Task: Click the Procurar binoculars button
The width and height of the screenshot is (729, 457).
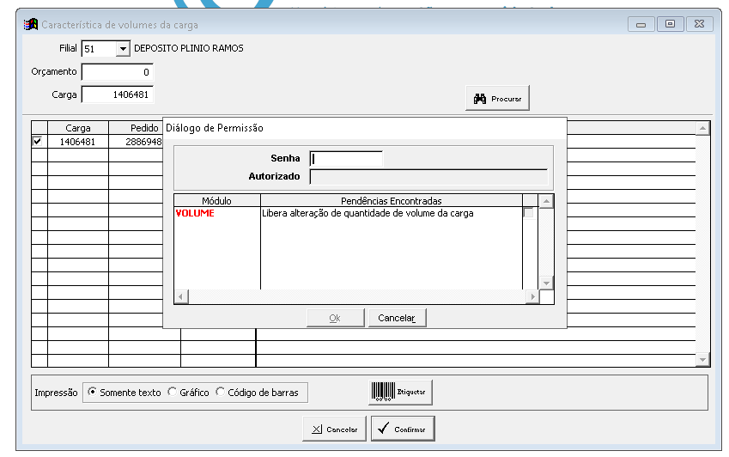Action: [x=497, y=99]
